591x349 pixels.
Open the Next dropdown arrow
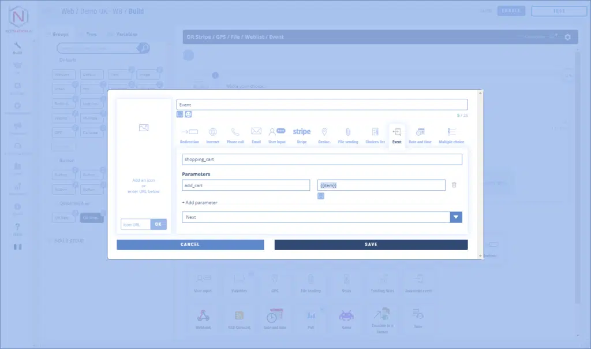457,217
